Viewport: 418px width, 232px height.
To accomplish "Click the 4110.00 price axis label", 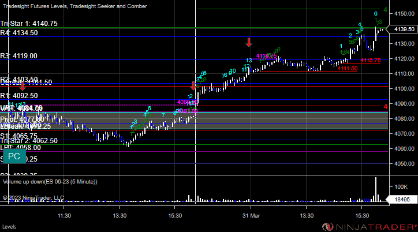I will point(404,73).
